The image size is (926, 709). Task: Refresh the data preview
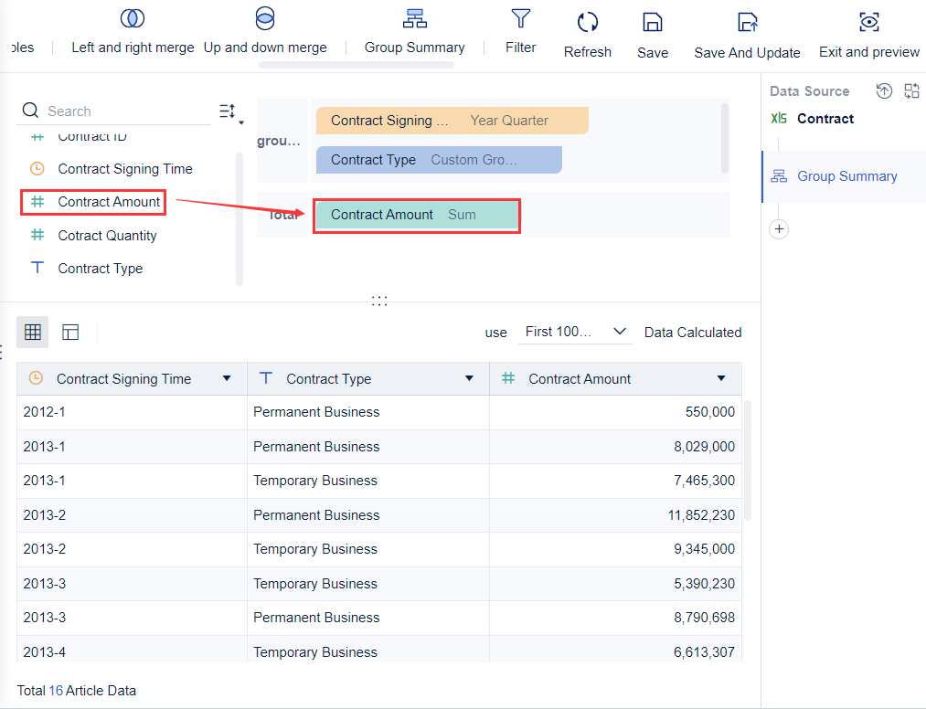click(587, 23)
